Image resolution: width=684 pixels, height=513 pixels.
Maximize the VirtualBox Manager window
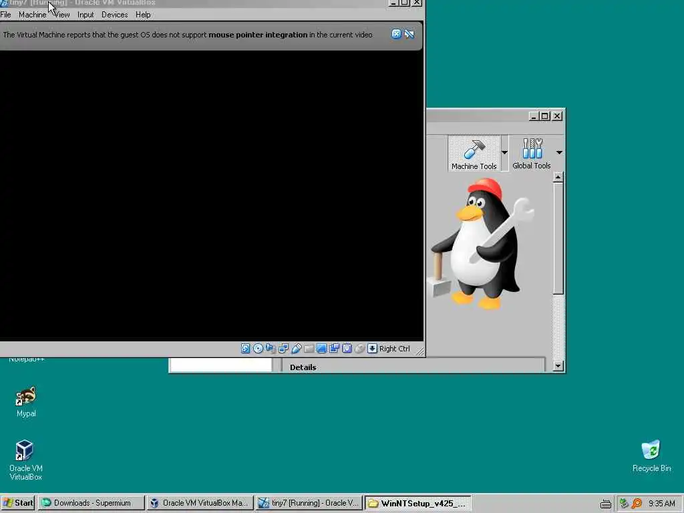click(545, 116)
